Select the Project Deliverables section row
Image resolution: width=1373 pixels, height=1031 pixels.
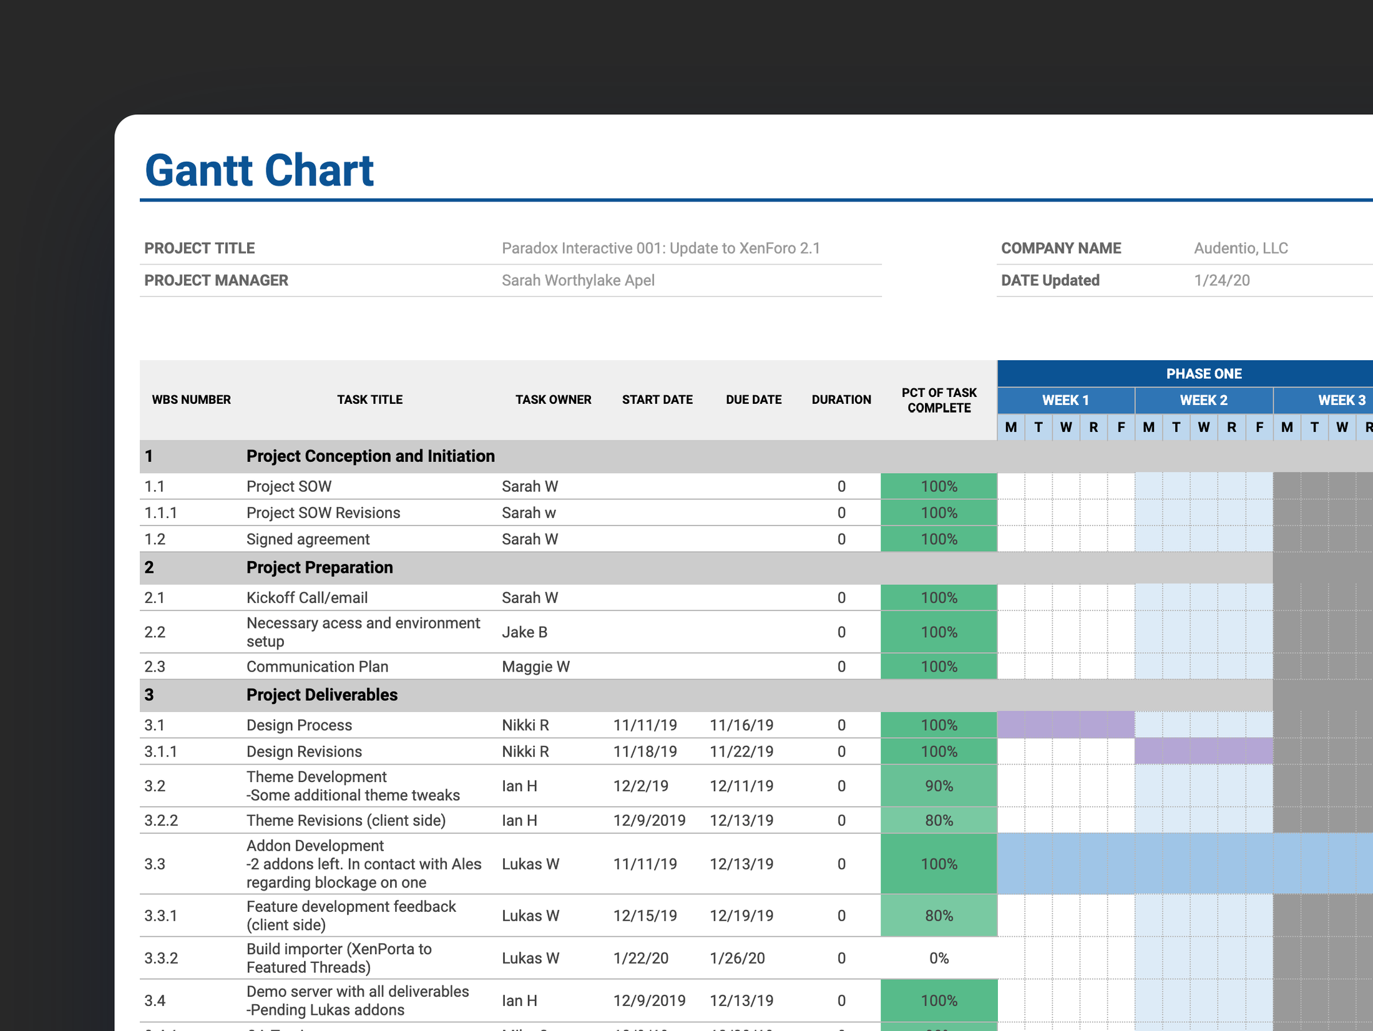point(321,695)
